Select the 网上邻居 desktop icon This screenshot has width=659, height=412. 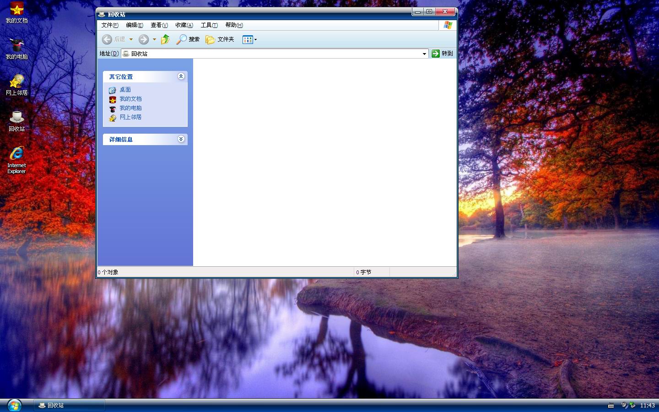pyautogui.click(x=16, y=85)
